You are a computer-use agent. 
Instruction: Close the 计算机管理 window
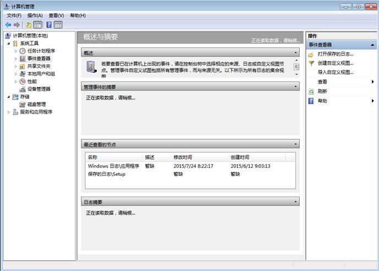click(371, 7)
